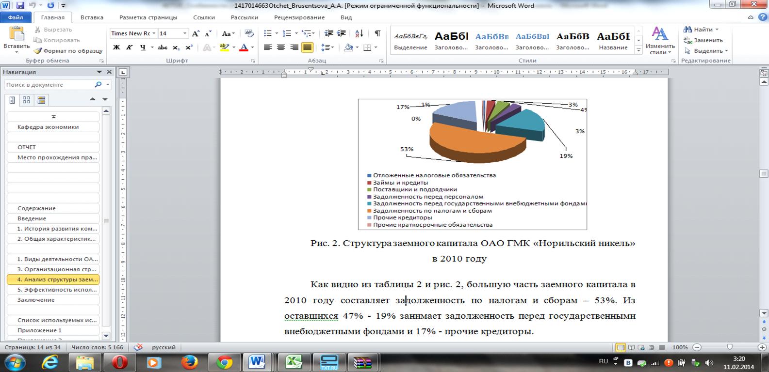Open the font name dropdown
This screenshot has width=769, height=372.
(x=154, y=33)
